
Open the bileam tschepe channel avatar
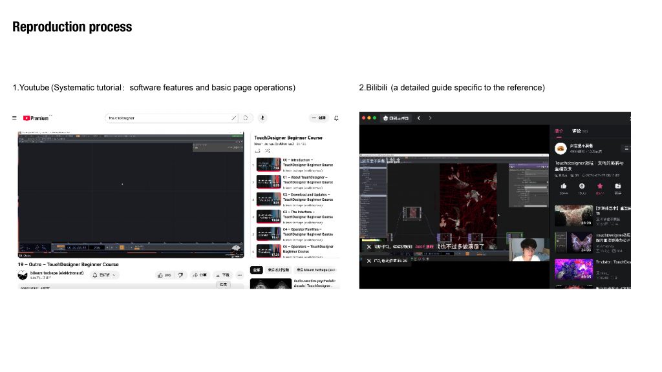pos(23,275)
